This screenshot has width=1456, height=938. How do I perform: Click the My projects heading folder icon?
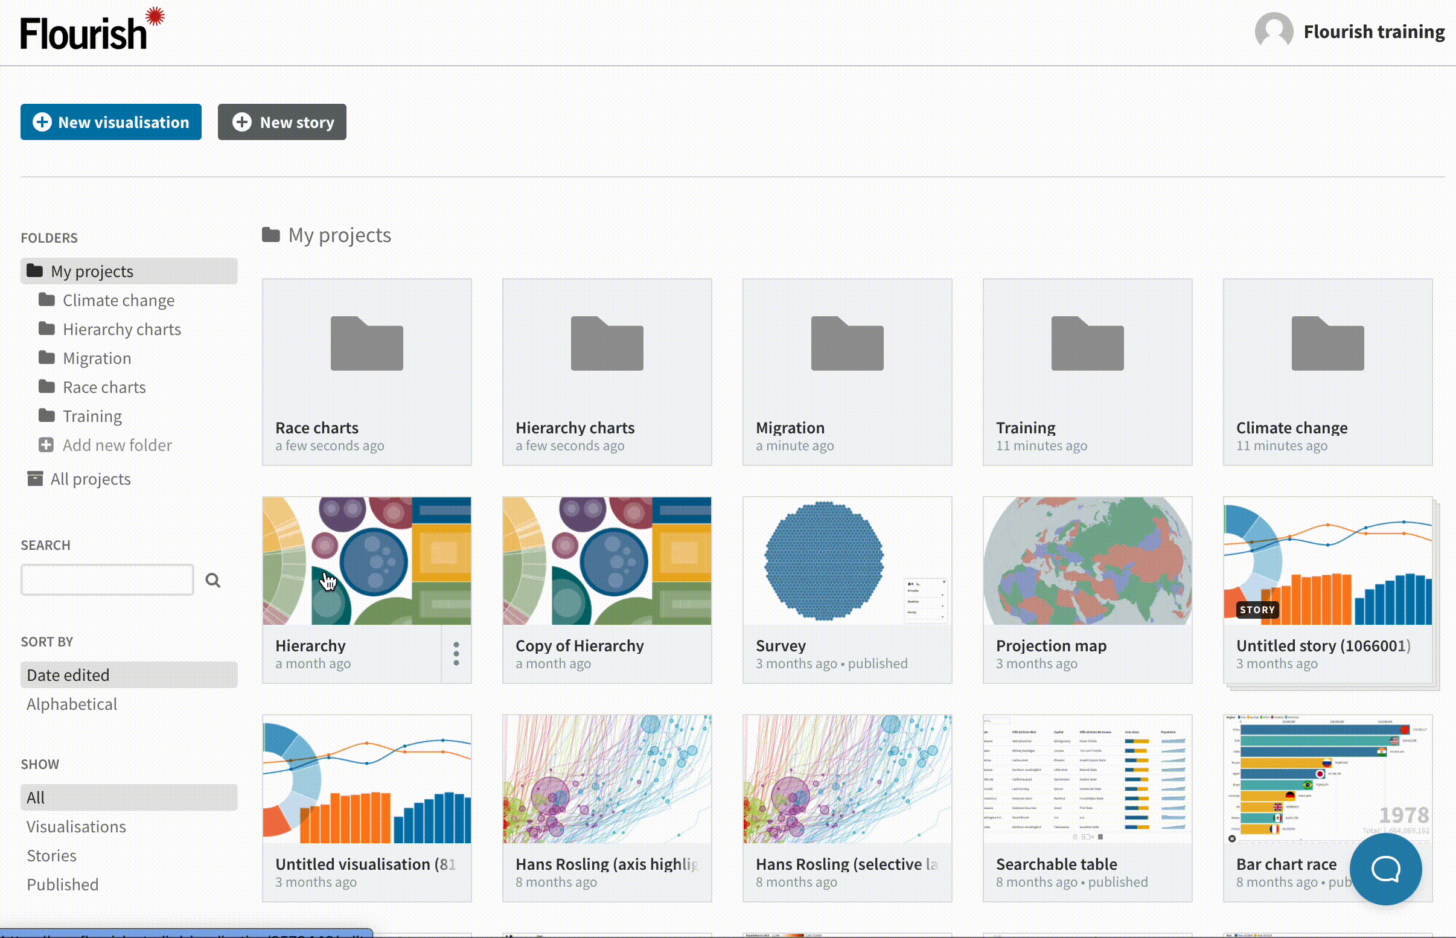coord(271,234)
